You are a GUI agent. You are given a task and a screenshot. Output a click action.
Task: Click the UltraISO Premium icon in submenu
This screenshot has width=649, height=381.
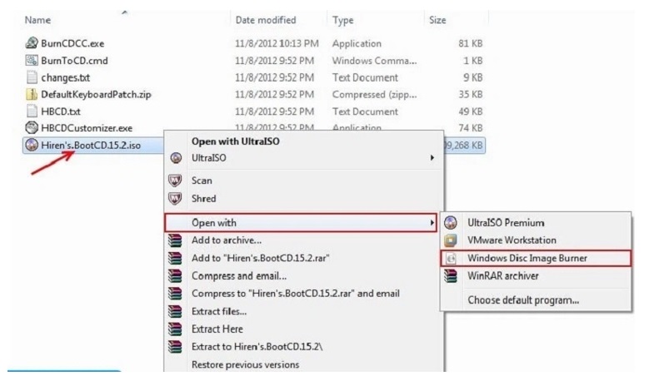(x=451, y=223)
